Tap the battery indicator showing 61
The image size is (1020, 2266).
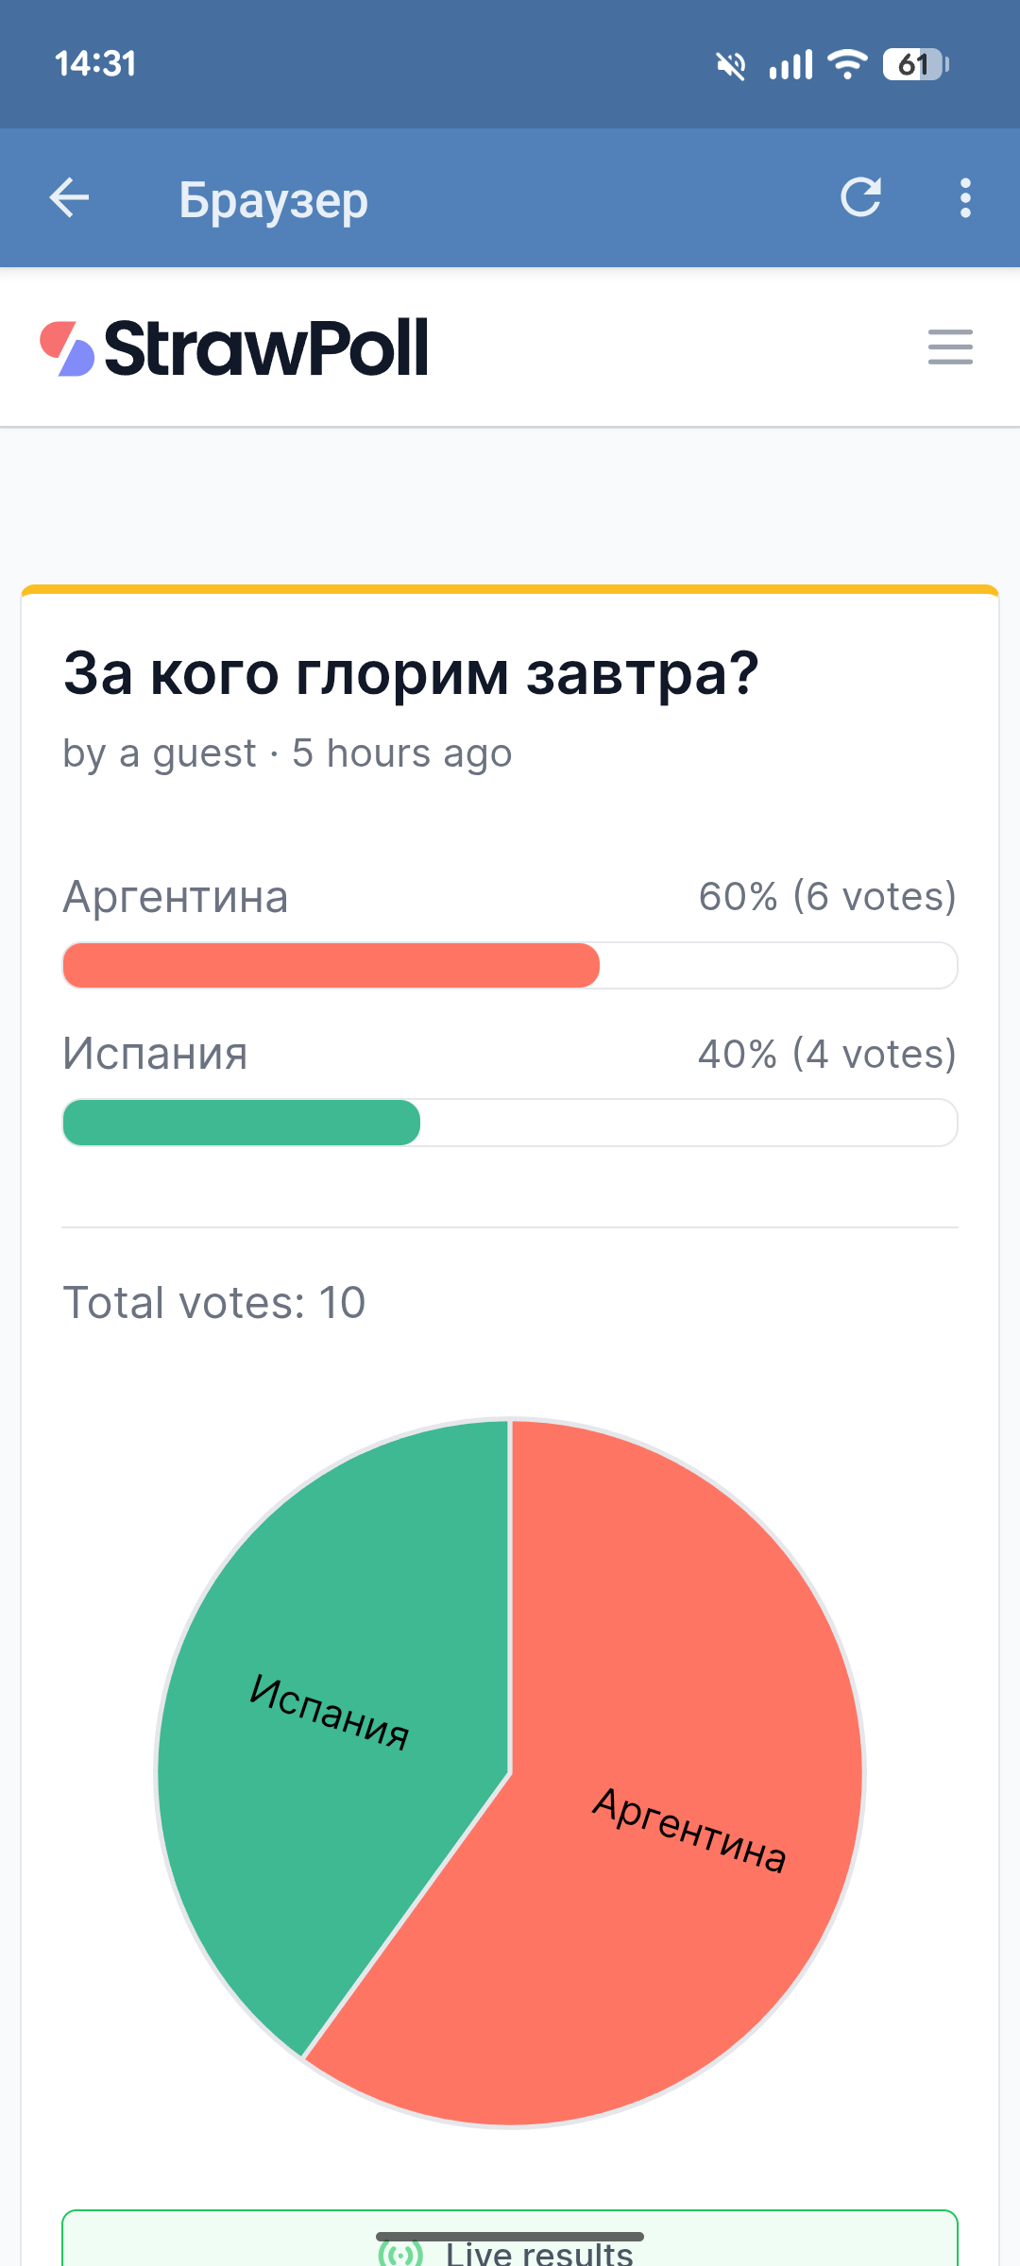(915, 64)
